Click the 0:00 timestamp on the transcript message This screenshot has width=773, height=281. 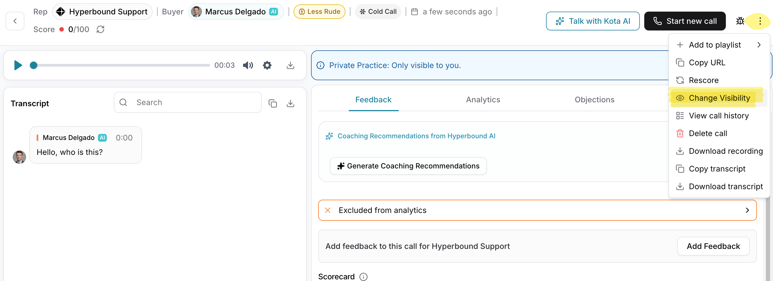point(124,138)
